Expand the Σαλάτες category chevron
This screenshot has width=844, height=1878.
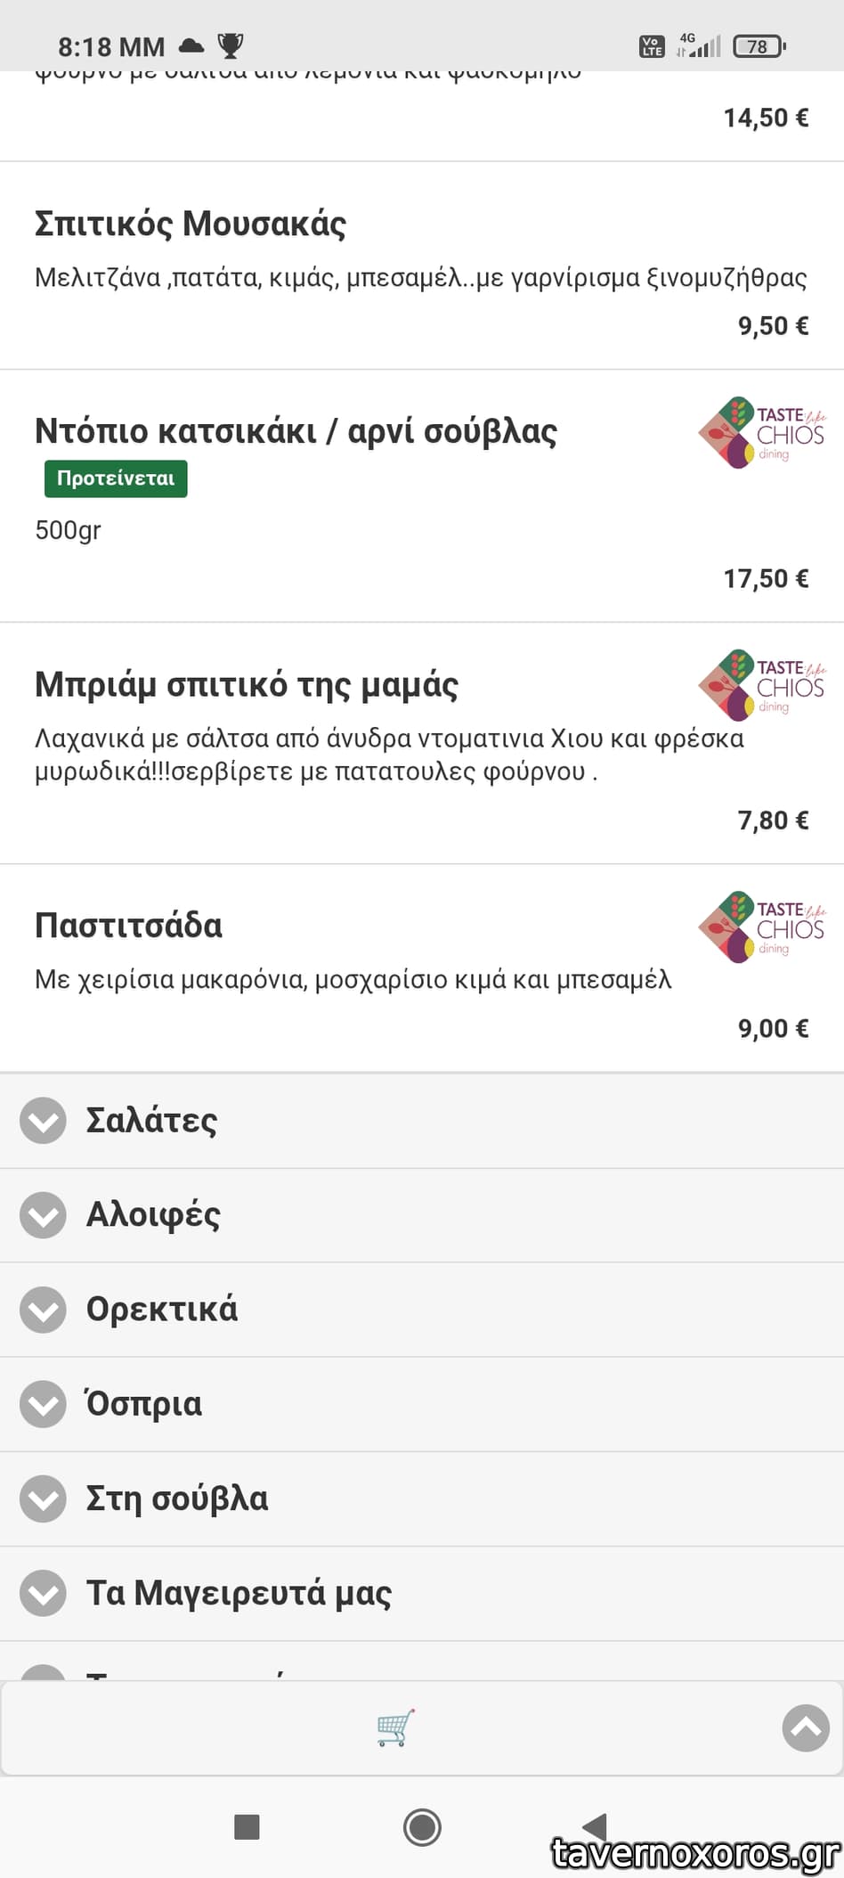coord(43,1120)
